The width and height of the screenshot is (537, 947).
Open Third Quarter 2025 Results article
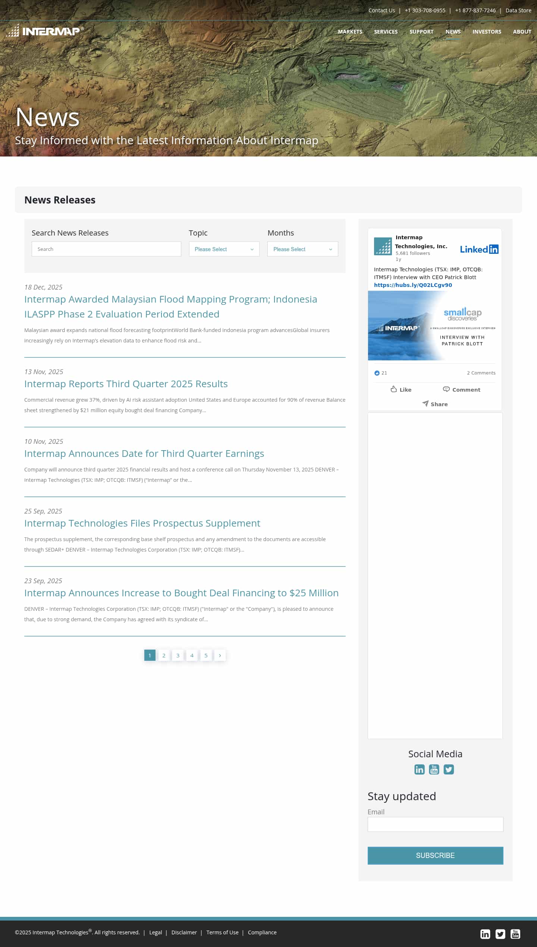[126, 384]
